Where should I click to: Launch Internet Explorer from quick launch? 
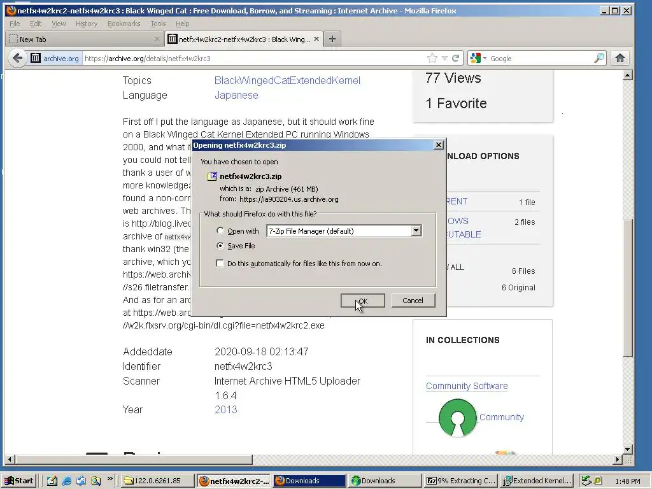66,481
